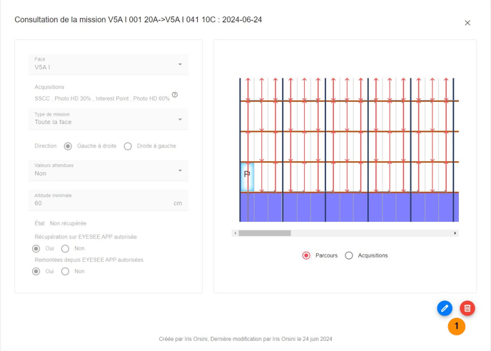
Task: Click the blue floor zone in diagram
Action: (x=350, y=207)
